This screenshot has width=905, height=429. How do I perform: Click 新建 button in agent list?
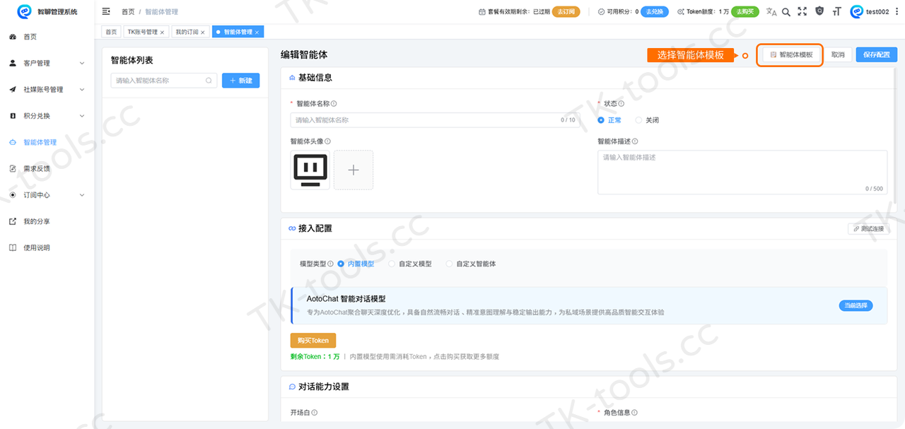[241, 81]
